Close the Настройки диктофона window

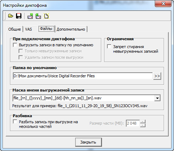(163, 4)
